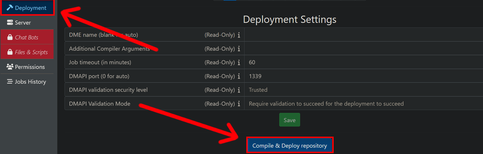Viewport: 483px width, 154px height.
Task: Click the DME name value field
Action: tap(363, 35)
